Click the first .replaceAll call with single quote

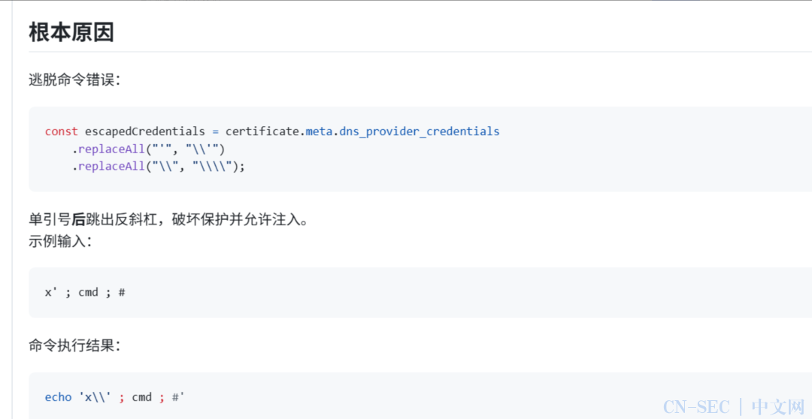click(148, 150)
